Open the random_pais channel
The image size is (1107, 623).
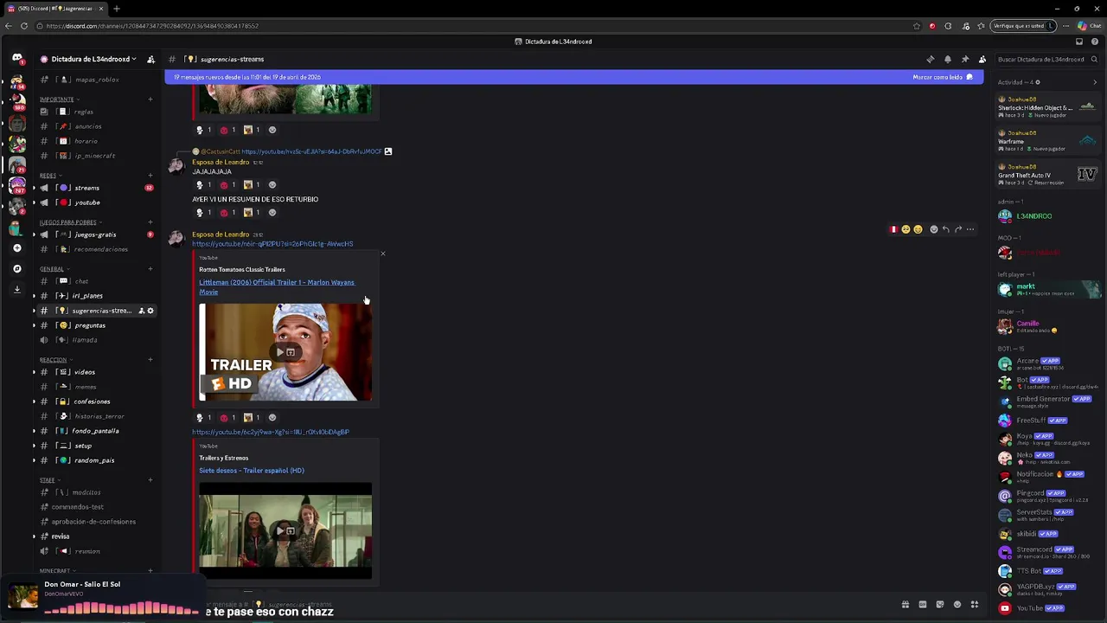(95, 460)
